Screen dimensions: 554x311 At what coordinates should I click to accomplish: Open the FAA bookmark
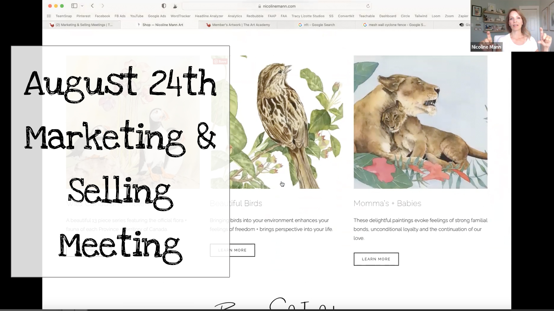[x=284, y=16]
